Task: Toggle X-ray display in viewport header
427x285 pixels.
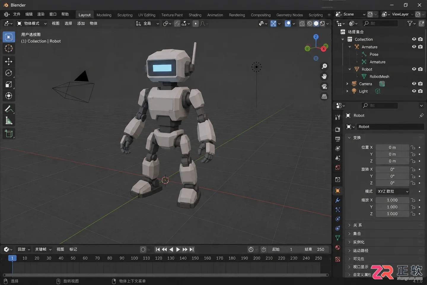Action: pos(302,23)
